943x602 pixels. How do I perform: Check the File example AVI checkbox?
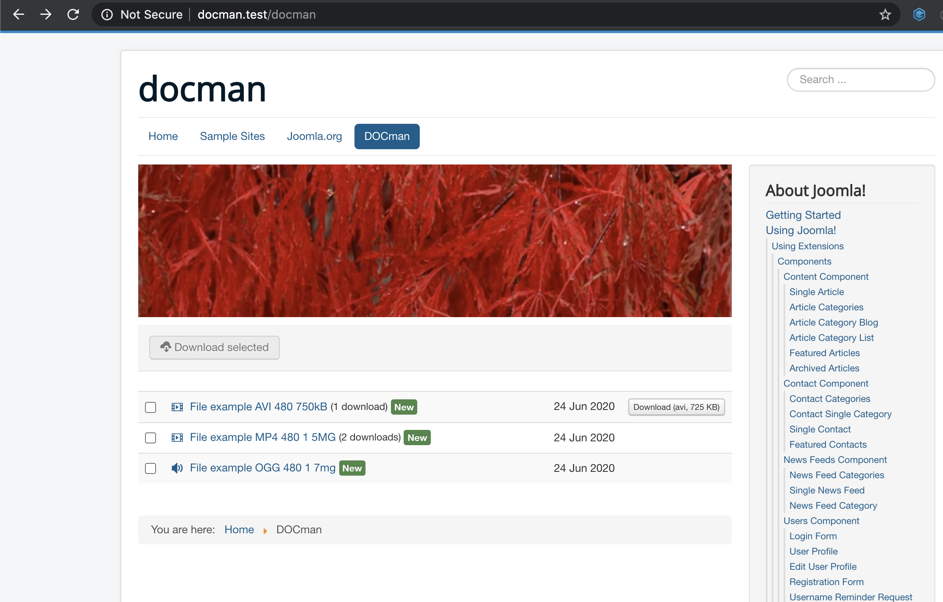(151, 407)
